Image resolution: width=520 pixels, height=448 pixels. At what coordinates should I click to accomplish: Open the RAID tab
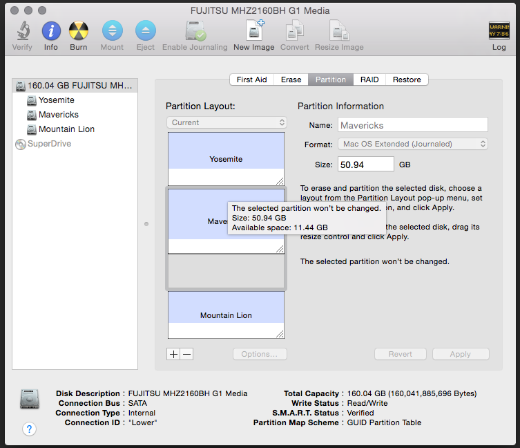coord(369,80)
